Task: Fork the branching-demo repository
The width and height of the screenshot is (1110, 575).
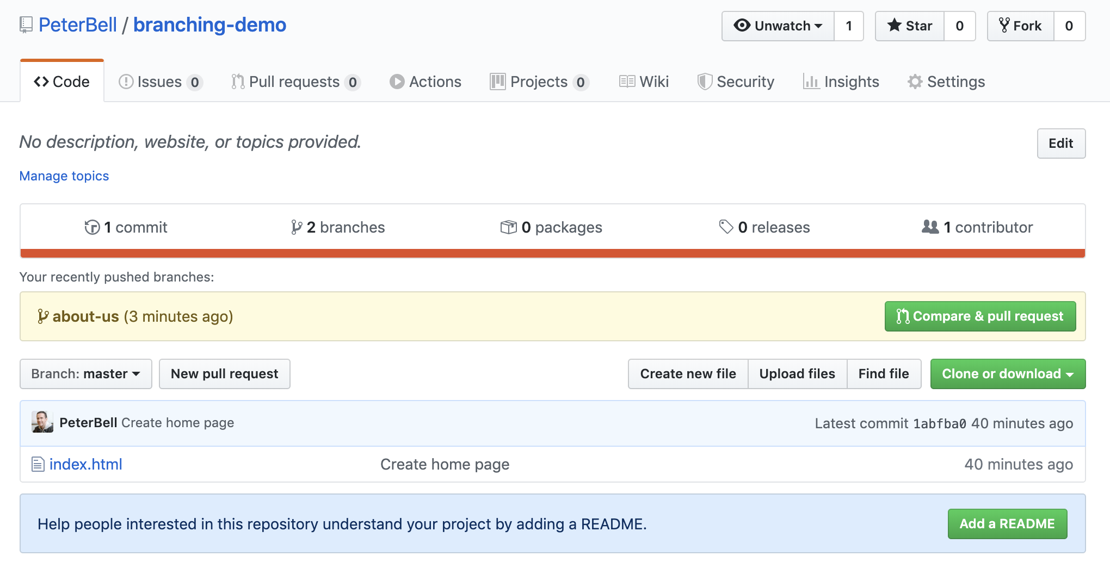Action: coord(1020,26)
